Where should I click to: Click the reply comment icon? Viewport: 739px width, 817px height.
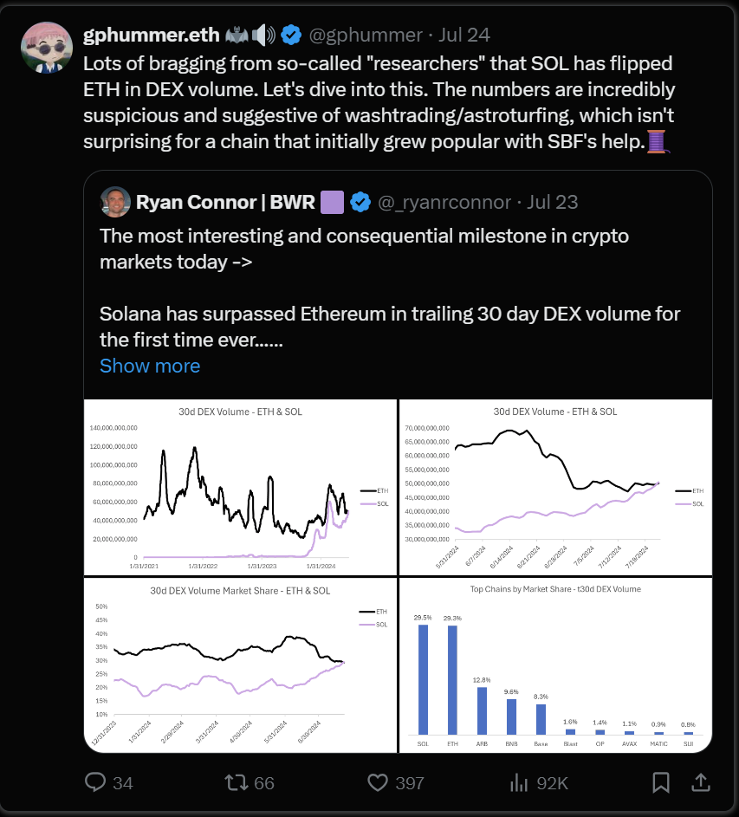(x=96, y=782)
